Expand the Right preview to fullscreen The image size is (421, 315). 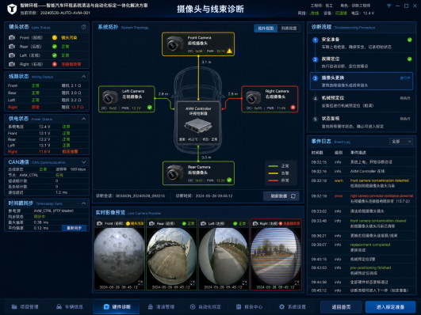(297, 283)
